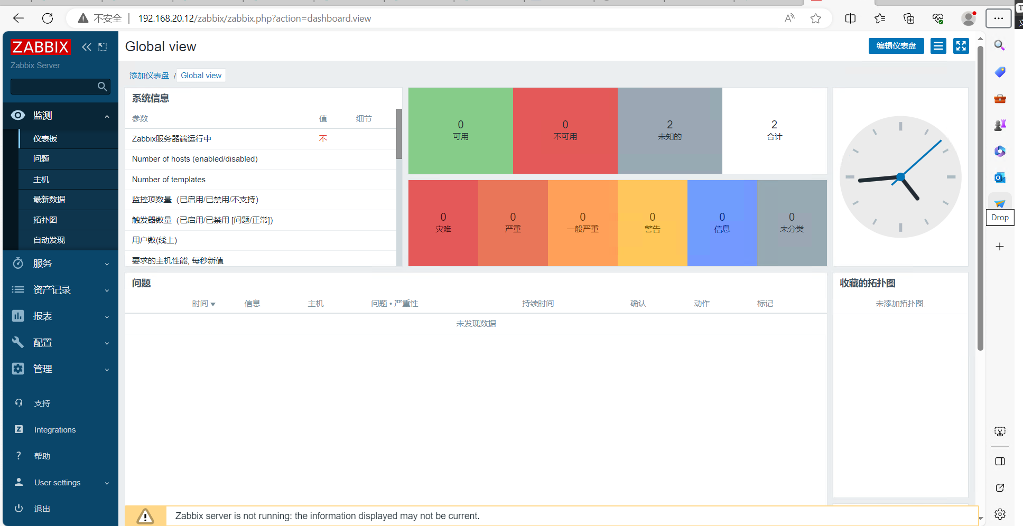
Task: Click the 添加仪表盘 breadcrumb link
Action: tap(149, 75)
